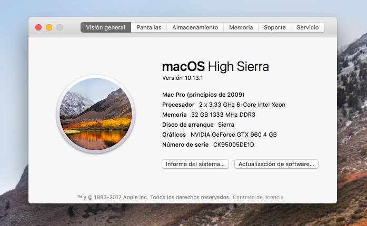367x226 pixels.
Task: Click the Apple copyright notice text
Action: click(154, 197)
